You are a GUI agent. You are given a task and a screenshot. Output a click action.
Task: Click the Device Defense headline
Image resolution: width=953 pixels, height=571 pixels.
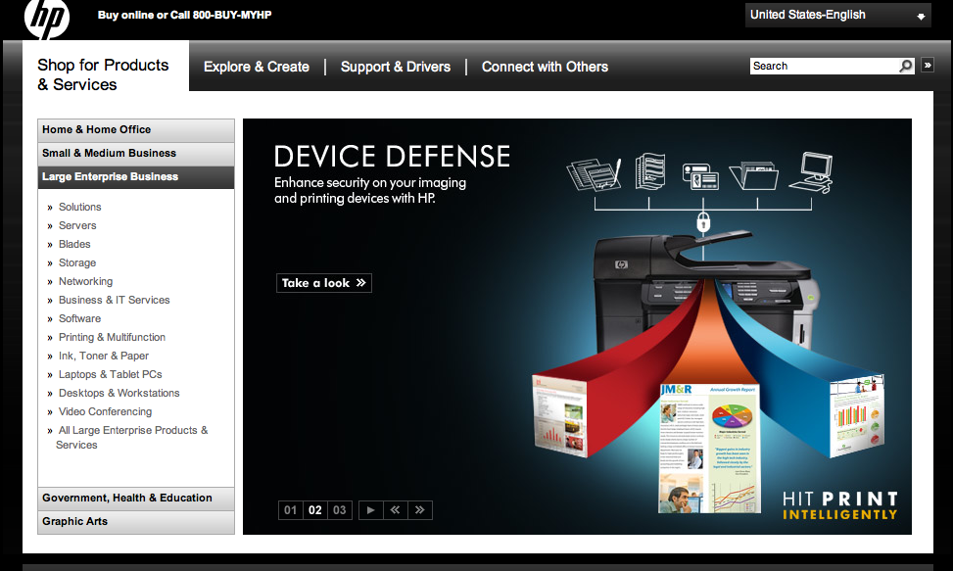click(x=392, y=156)
